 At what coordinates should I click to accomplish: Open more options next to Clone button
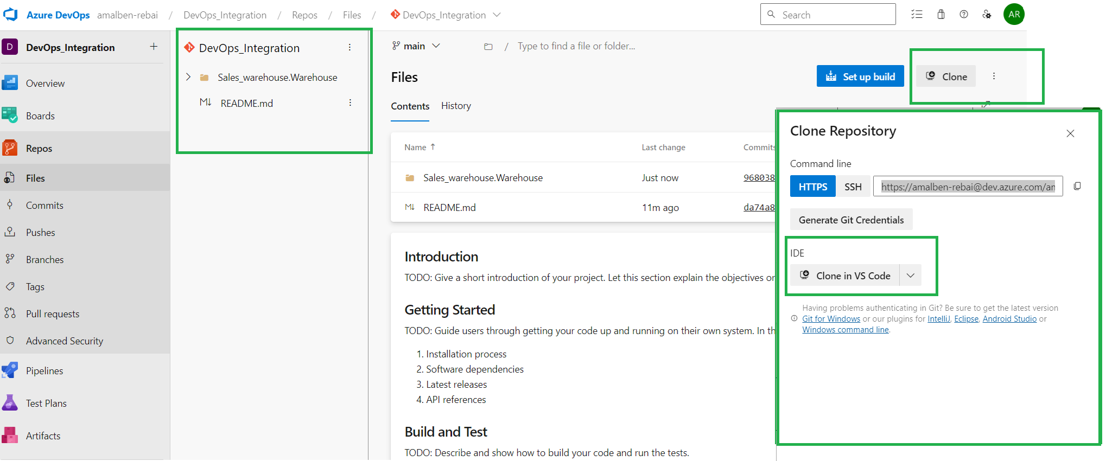994,76
